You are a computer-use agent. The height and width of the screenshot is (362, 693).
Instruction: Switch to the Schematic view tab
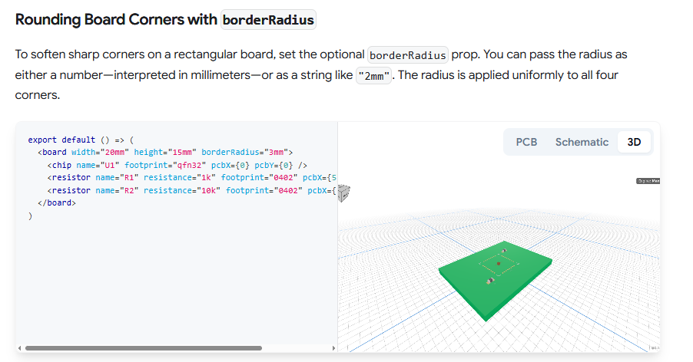click(x=582, y=142)
